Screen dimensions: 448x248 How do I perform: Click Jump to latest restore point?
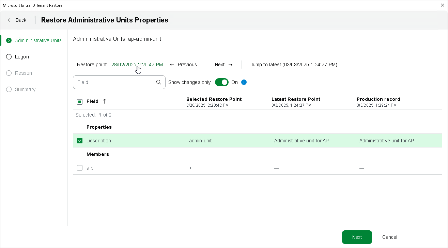(x=294, y=65)
